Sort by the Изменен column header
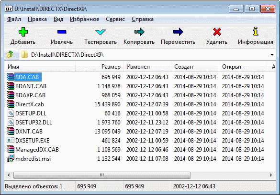 click(x=147, y=67)
